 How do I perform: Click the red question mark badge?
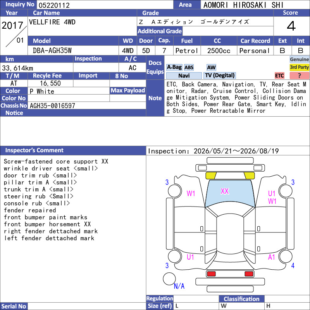click(299, 76)
